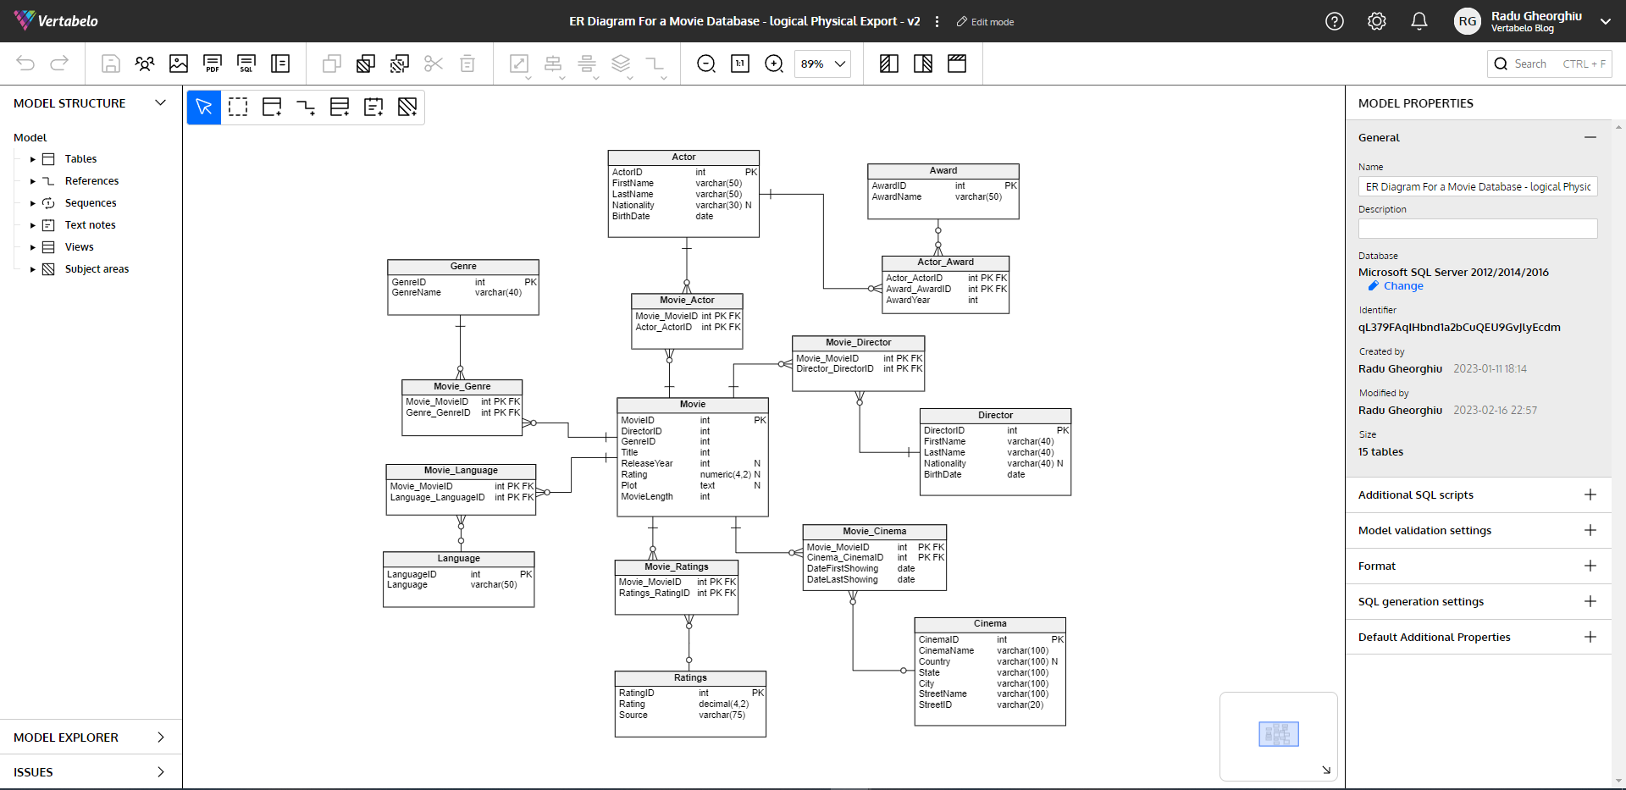1626x790 pixels.
Task: Click the delete trash icon
Action: pyautogui.click(x=467, y=64)
